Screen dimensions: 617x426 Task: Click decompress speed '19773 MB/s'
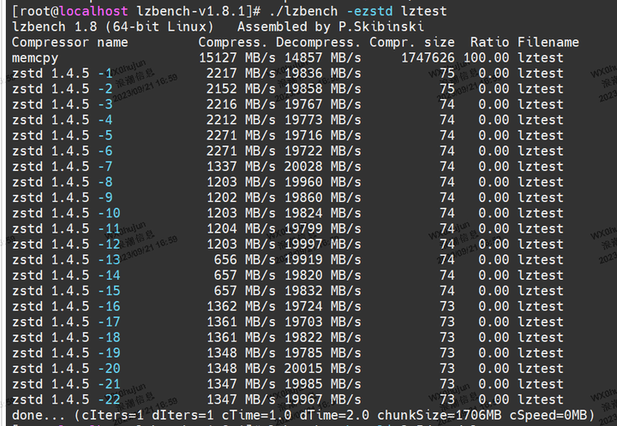point(323,120)
